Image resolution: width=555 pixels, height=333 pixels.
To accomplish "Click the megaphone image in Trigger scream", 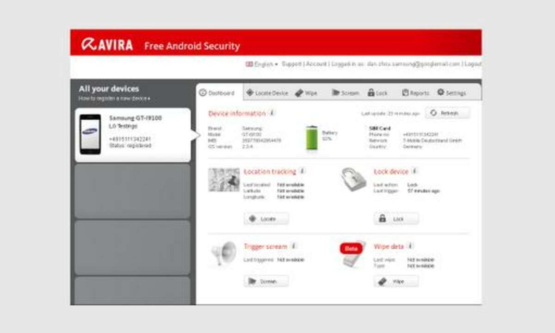I will tap(223, 253).
